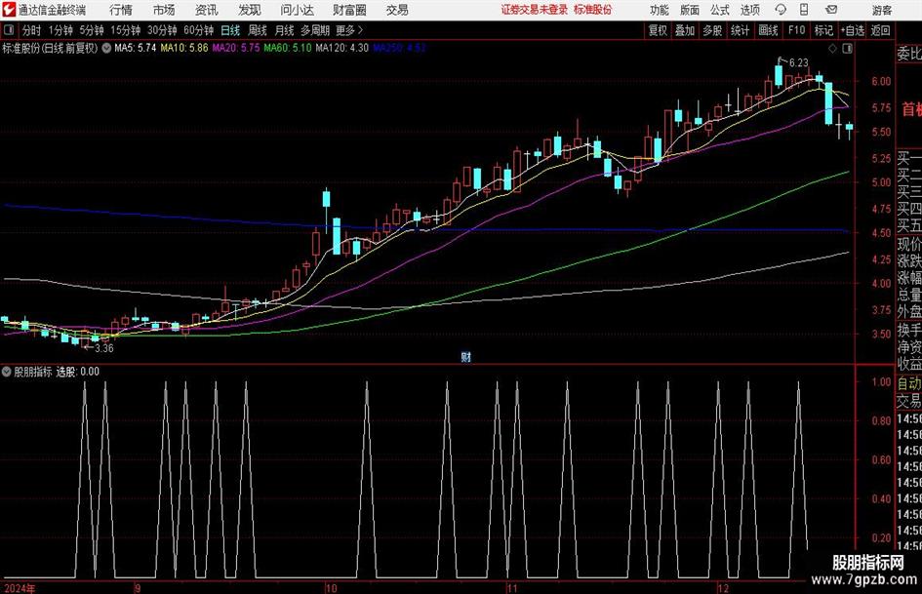Expand the 更多 period list
This screenshot has width=922, height=594.
pyautogui.click(x=349, y=30)
